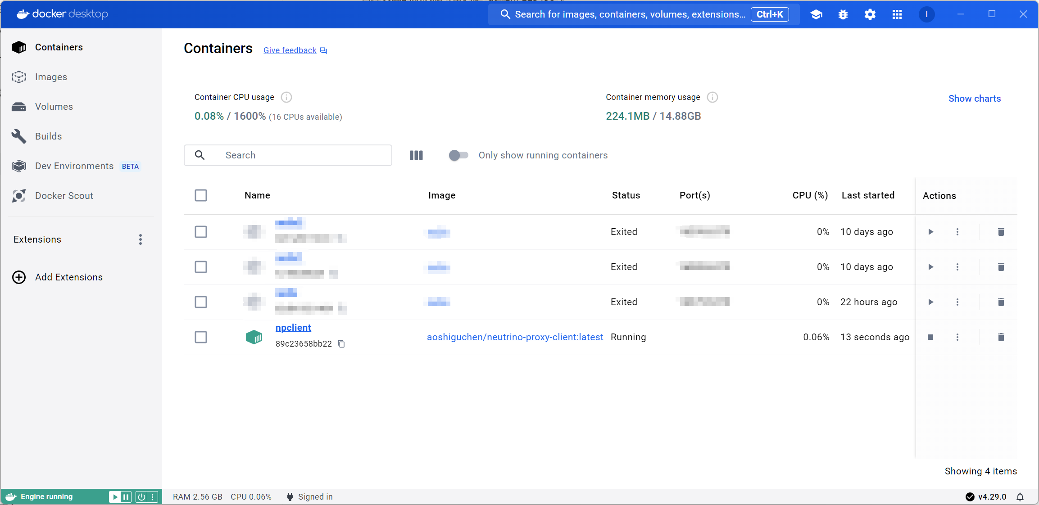The image size is (1039, 505).
Task: Click the engine power button in status bar
Action: click(141, 497)
